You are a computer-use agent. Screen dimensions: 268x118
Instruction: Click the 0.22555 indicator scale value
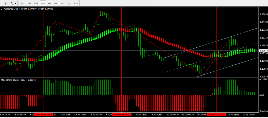pos(263,79)
